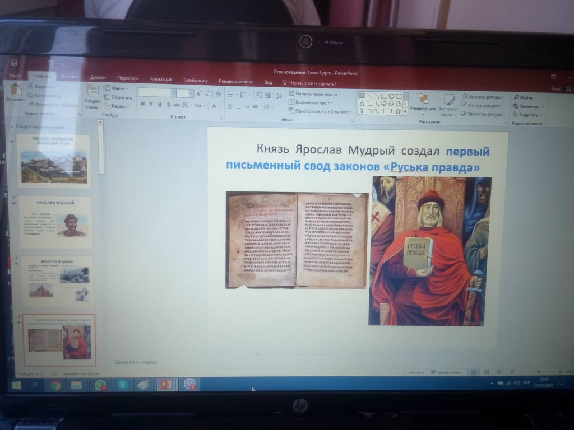The width and height of the screenshot is (574, 430).
Task: Toggle align text right
Action: [247, 107]
